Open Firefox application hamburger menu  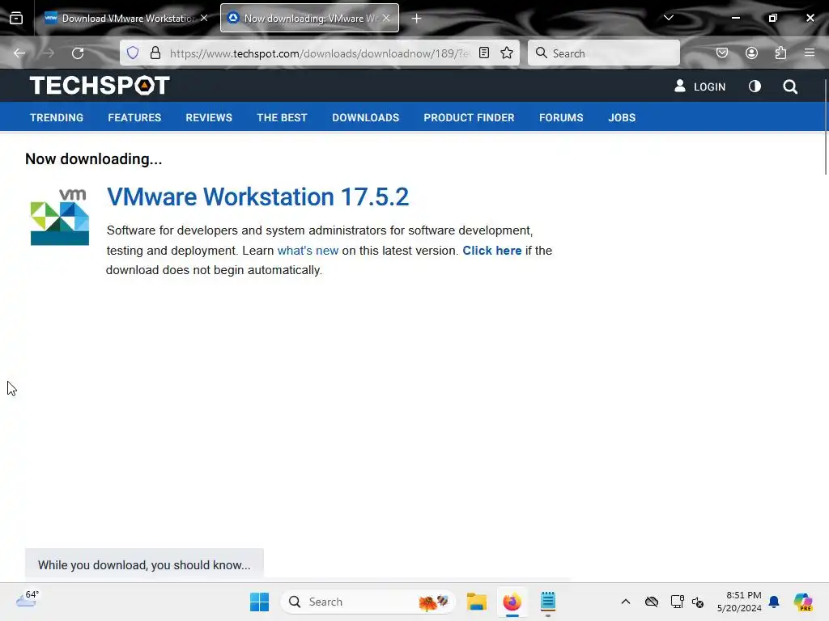810,53
